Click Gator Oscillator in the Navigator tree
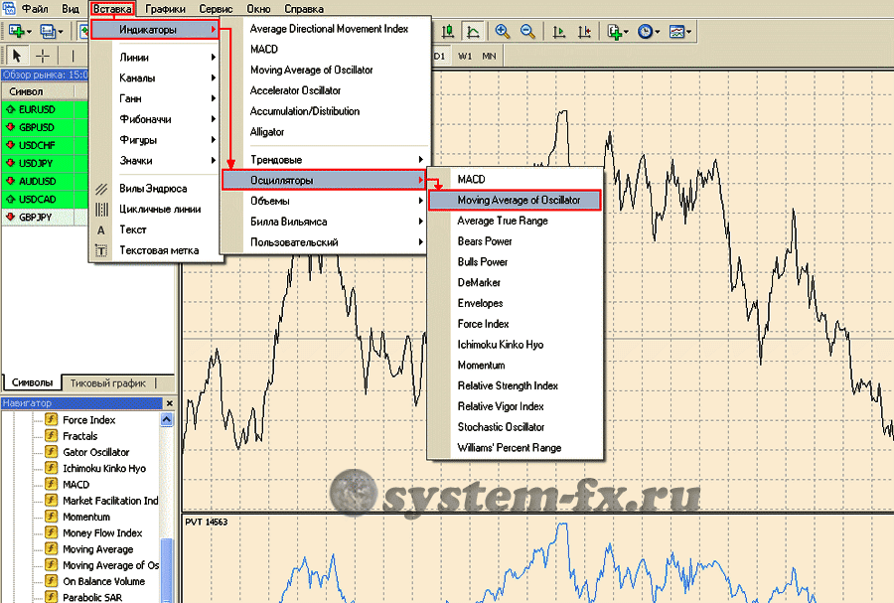 coord(95,452)
